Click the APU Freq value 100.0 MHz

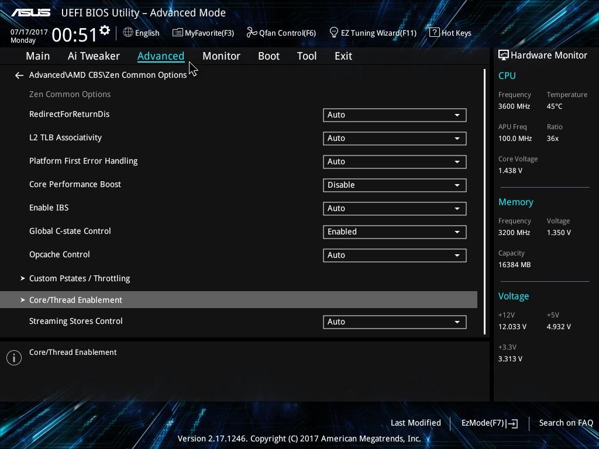515,138
